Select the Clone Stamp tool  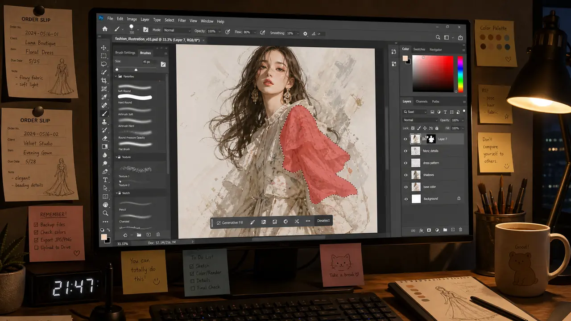[x=104, y=122]
